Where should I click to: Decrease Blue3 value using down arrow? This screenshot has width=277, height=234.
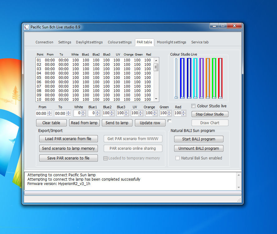tap(126, 115)
